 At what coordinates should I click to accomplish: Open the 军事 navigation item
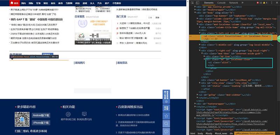click(38, 3)
